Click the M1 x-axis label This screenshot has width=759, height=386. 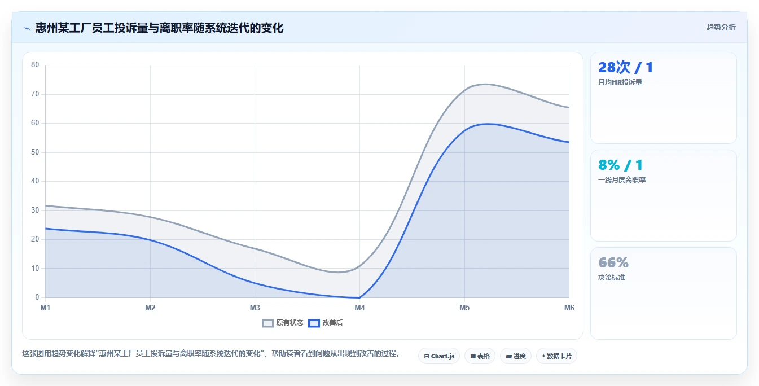[45, 308]
